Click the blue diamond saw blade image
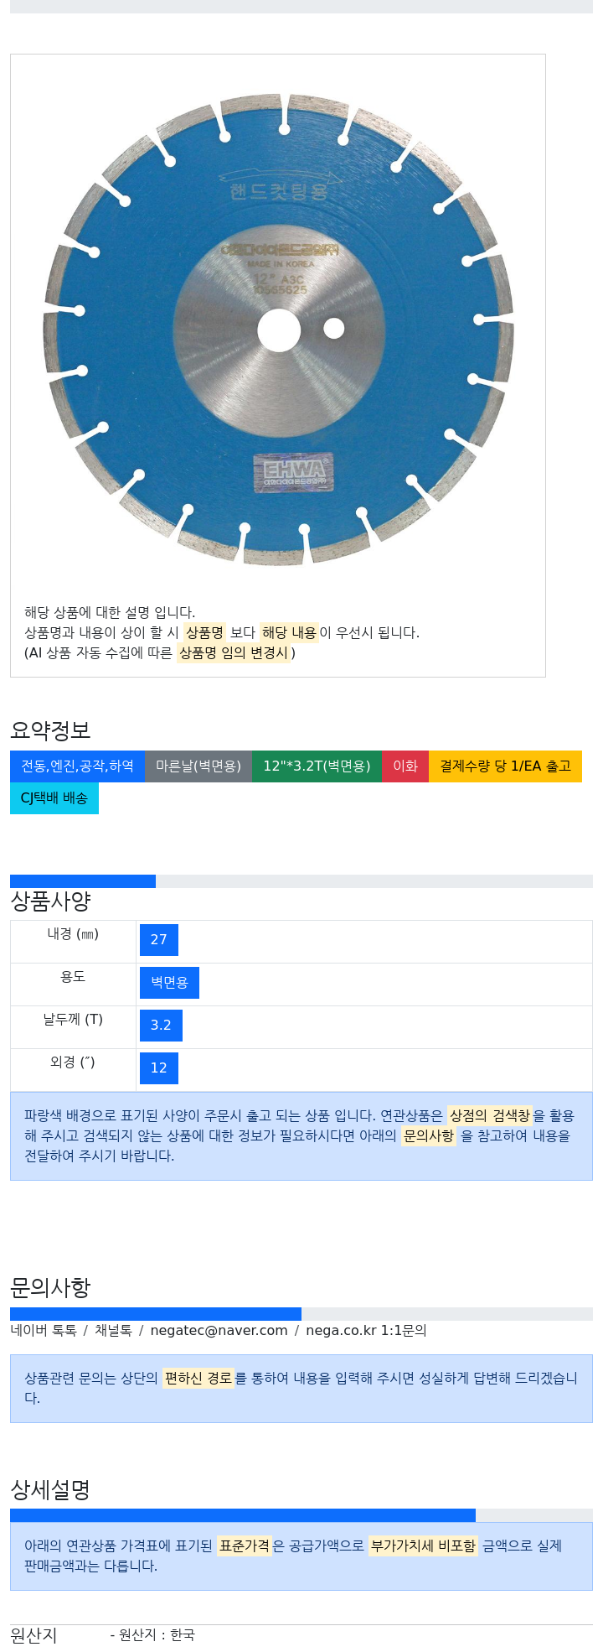The width and height of the screenshot is (603, 1652). (x=278, y=329)
